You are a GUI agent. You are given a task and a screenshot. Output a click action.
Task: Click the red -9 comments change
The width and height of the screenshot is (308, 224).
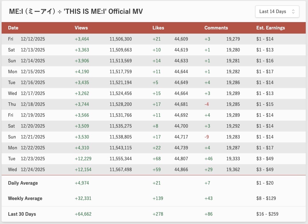207,137
